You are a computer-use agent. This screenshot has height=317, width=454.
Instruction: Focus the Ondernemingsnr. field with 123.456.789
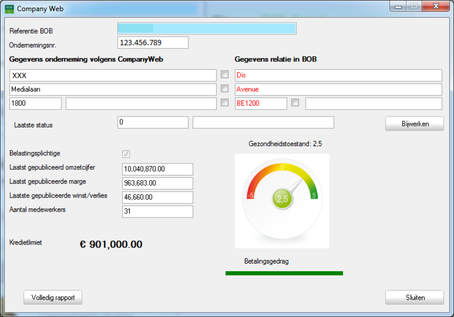[x=153, y=43]
